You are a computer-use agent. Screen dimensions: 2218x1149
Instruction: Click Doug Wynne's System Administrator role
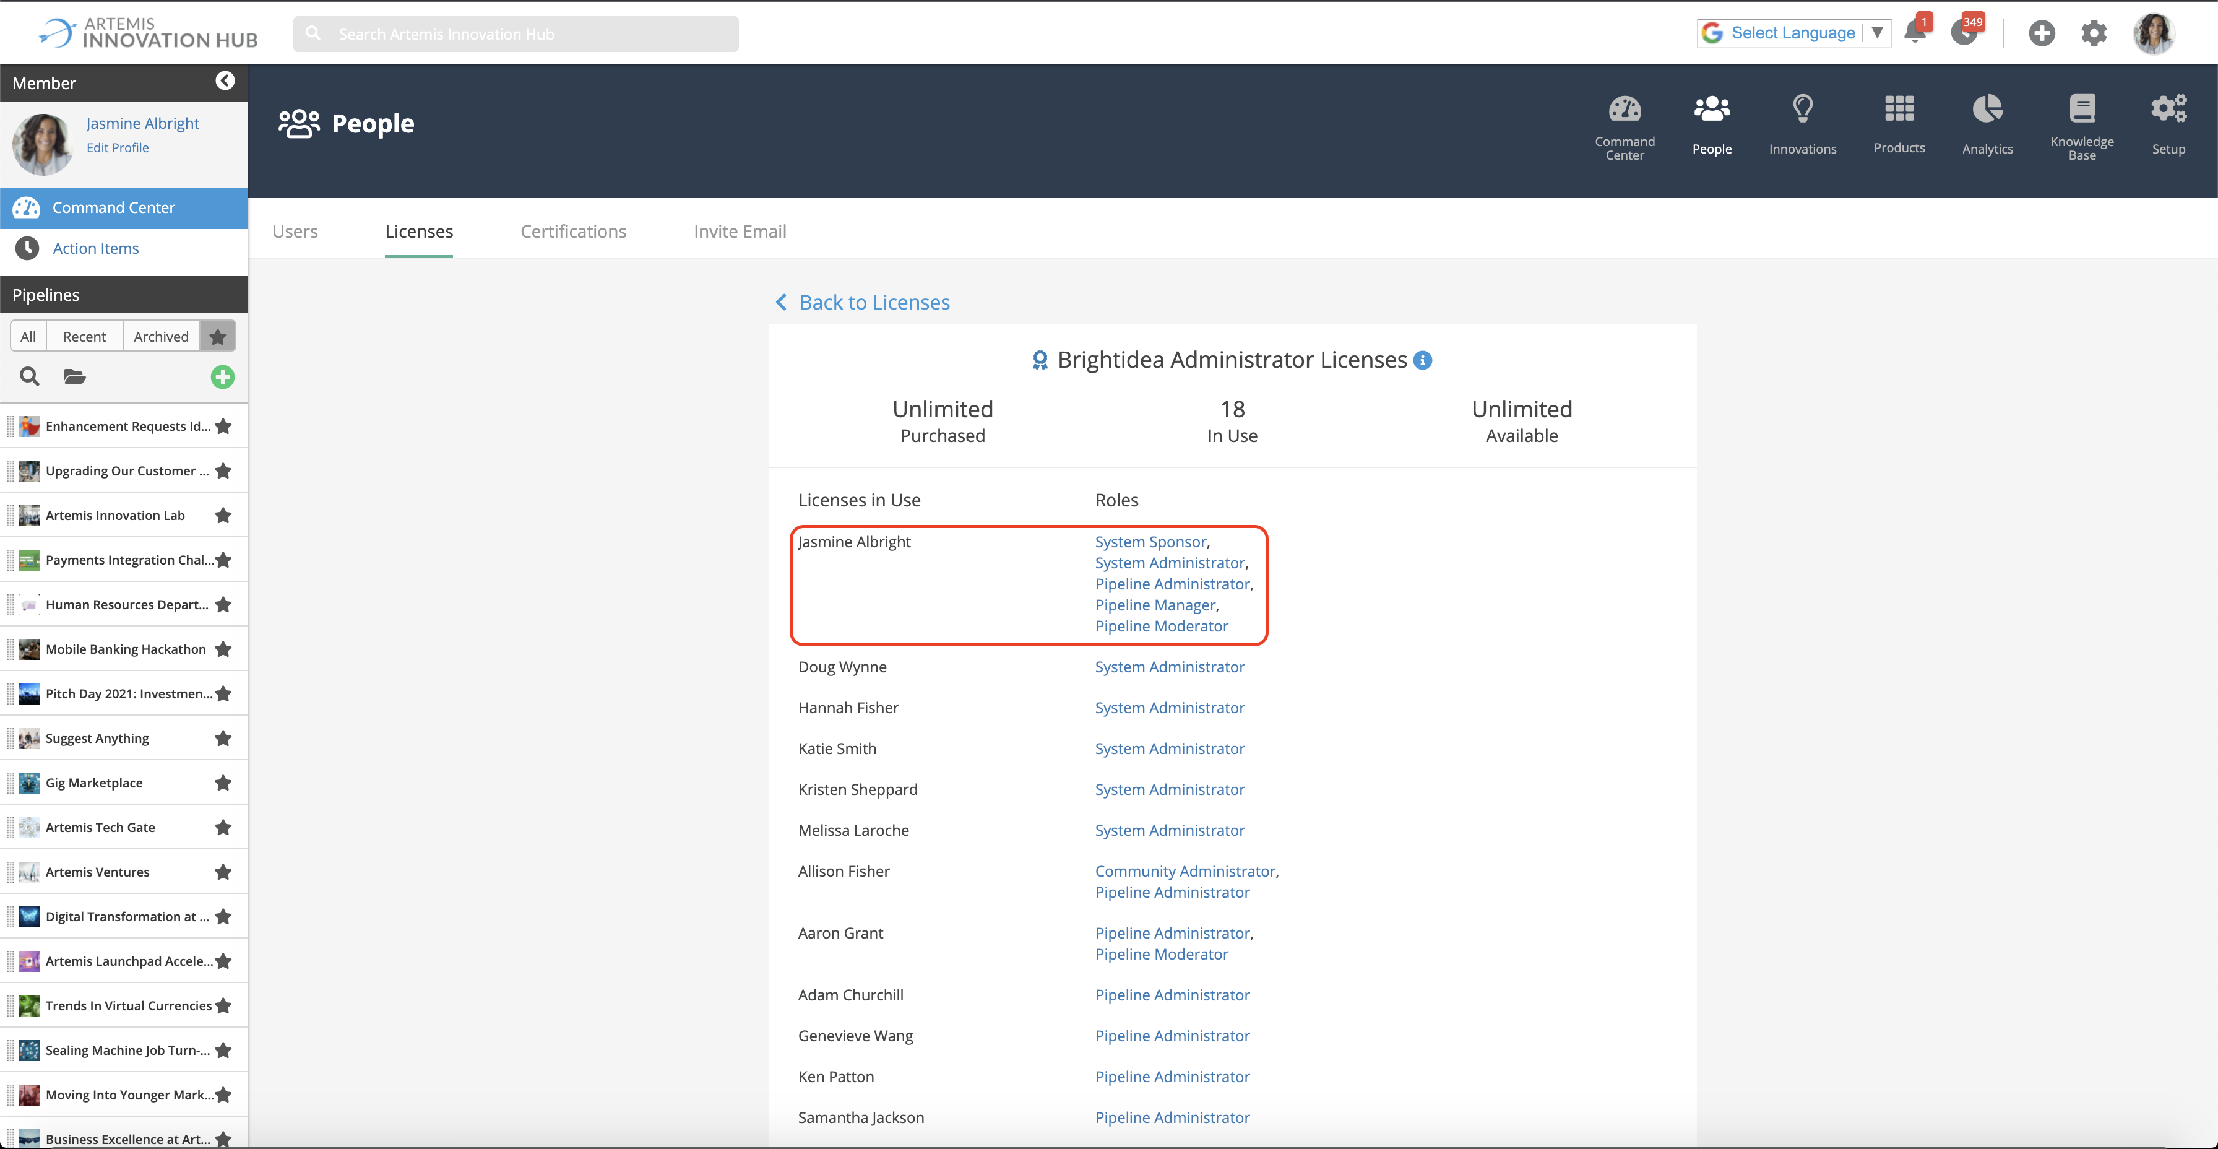(1169, 667)
